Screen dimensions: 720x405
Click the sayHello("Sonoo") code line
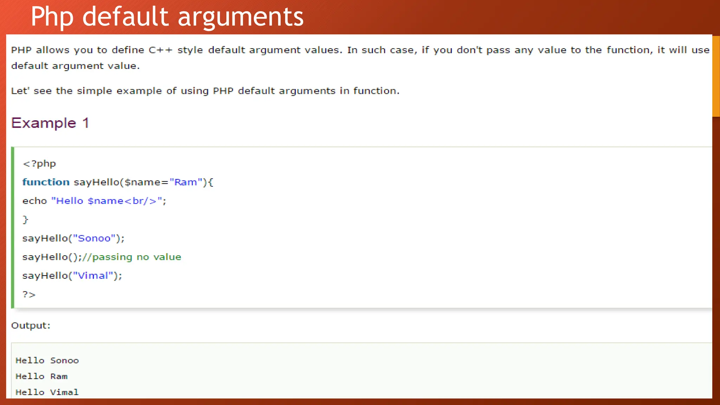point(73,238)
